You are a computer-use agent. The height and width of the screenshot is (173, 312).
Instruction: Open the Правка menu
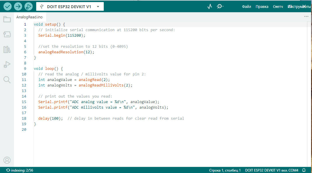[x=262, y=7]
